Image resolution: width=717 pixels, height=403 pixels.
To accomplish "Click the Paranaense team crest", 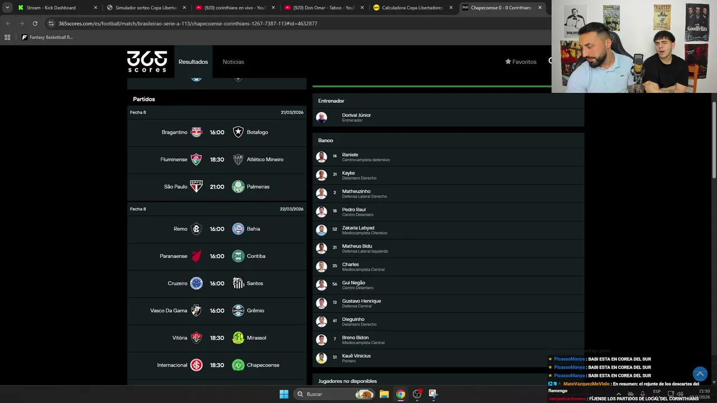I will (x=196, y=256).
